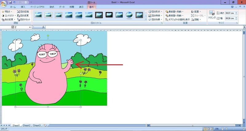This screenshot has height=131, width=246.
Task: Switch to Page Break Preview in status bar
Action: 212,129
